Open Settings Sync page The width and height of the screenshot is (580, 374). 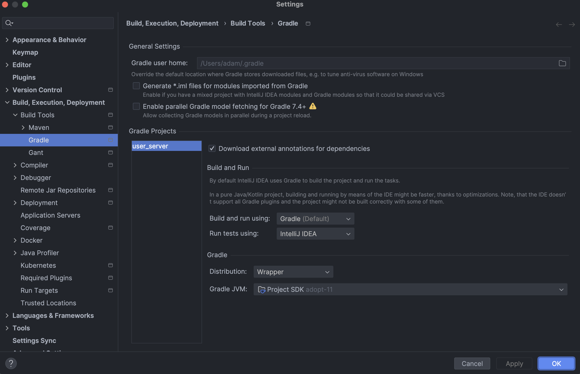pos(34,340)
